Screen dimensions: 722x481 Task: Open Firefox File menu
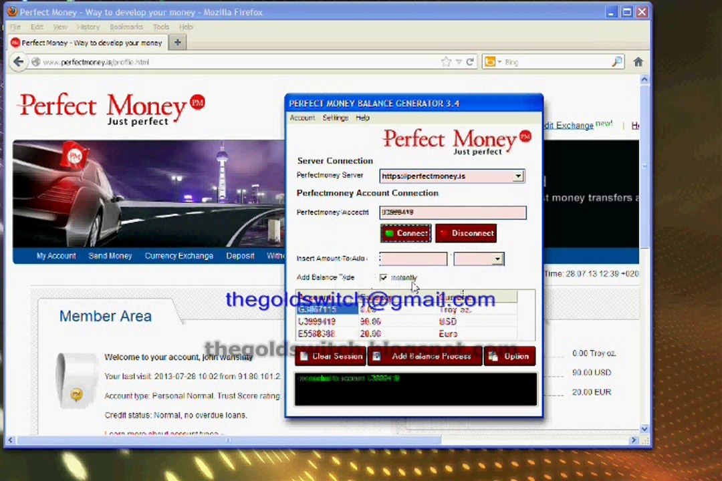tap(15, 27)
